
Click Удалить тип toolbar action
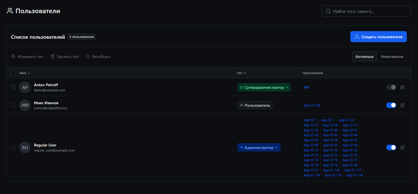[65, 57]
